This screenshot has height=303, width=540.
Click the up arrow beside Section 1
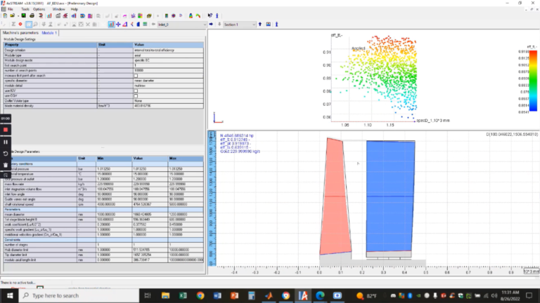260,25
